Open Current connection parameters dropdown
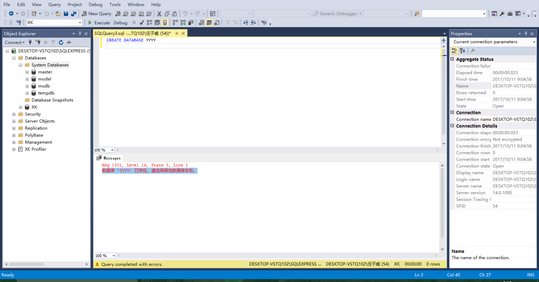Screen dimensions: 539x282 coord(534,42)
